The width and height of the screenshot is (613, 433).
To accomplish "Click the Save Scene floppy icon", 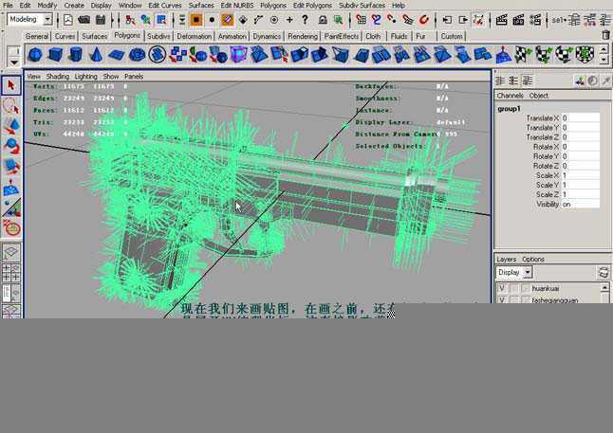I will [x=101, y=20].
